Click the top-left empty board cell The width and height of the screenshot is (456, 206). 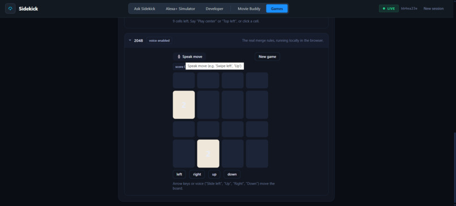click(x=184, y=80)
